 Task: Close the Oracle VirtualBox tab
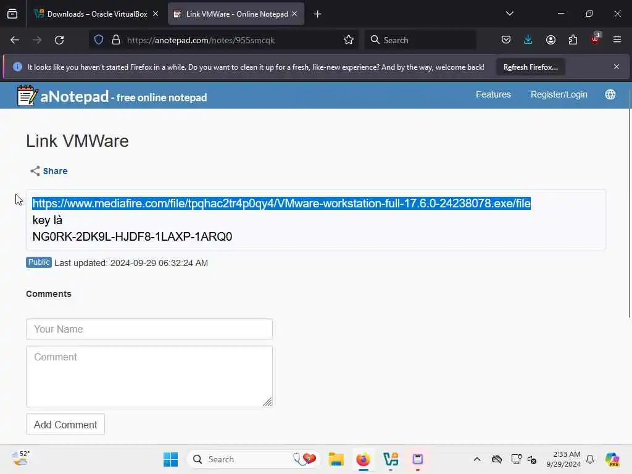pos(156,14)
